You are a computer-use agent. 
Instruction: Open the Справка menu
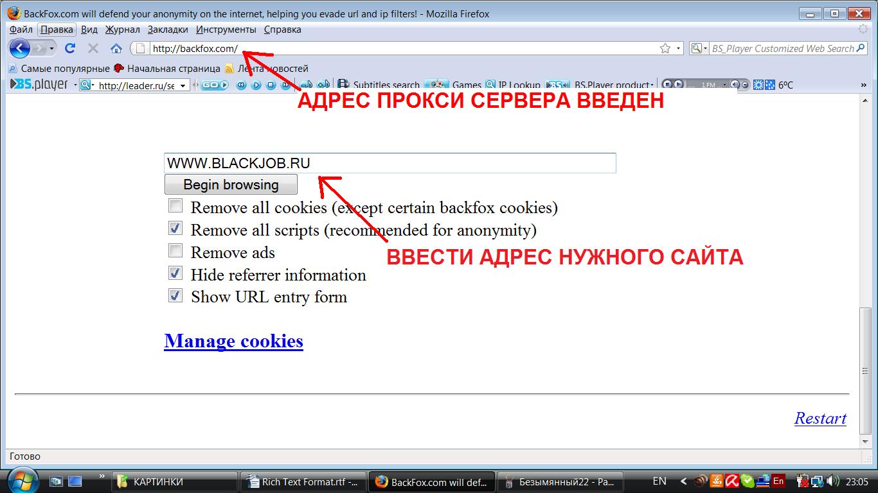pyautogui.click(x=282, y=30)
